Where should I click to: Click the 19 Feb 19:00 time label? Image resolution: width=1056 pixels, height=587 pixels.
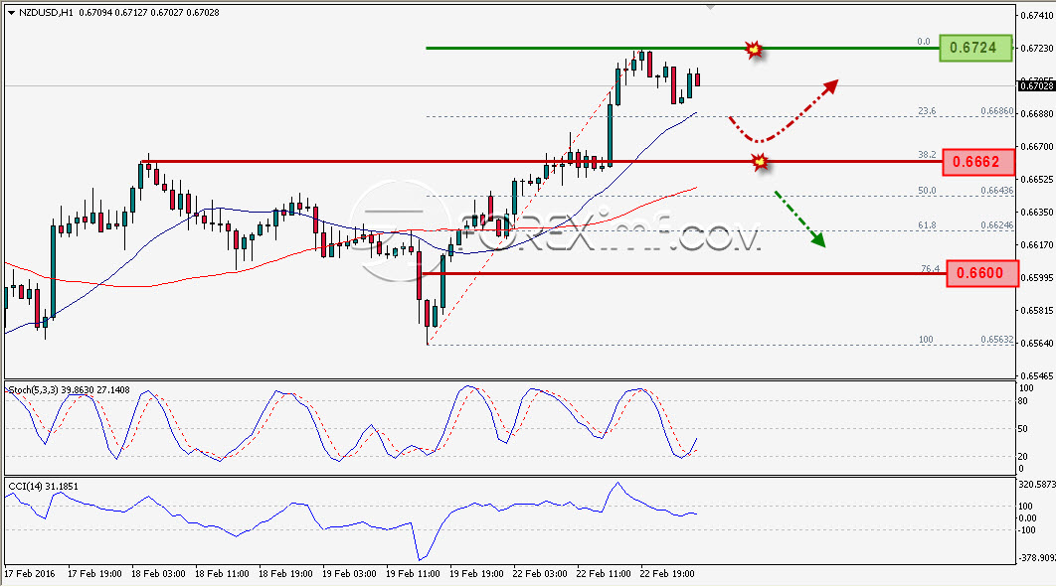coord(476,573)
